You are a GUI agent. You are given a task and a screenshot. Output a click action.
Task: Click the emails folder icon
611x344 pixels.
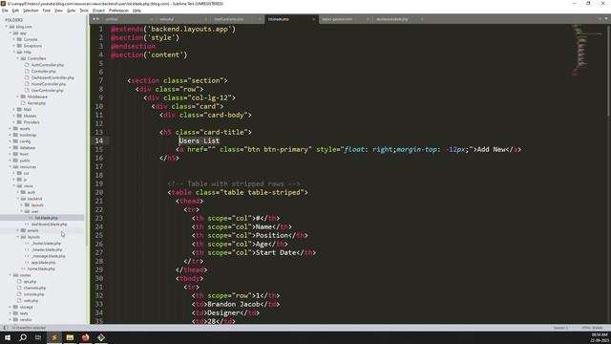(x=23, y=230)
